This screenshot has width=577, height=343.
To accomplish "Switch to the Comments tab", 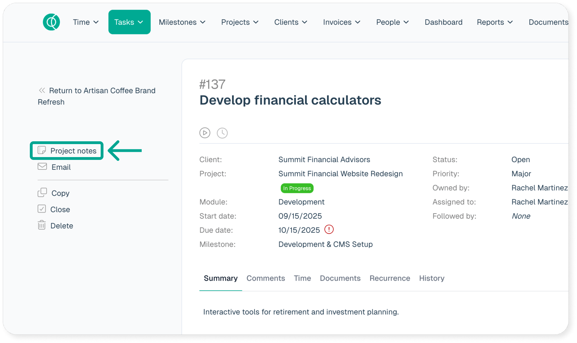I will [x=266, y=278].
